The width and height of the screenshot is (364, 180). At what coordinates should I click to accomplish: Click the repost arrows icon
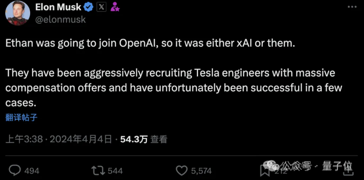(98, 171)
